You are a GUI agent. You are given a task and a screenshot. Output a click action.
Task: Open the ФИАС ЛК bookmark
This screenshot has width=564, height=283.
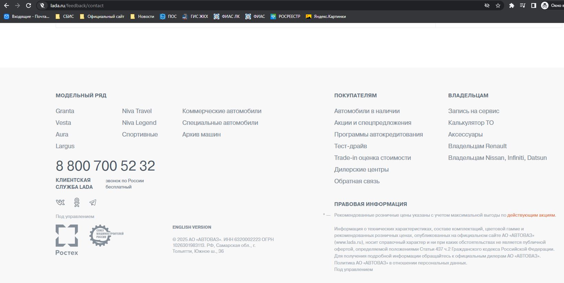227,17
